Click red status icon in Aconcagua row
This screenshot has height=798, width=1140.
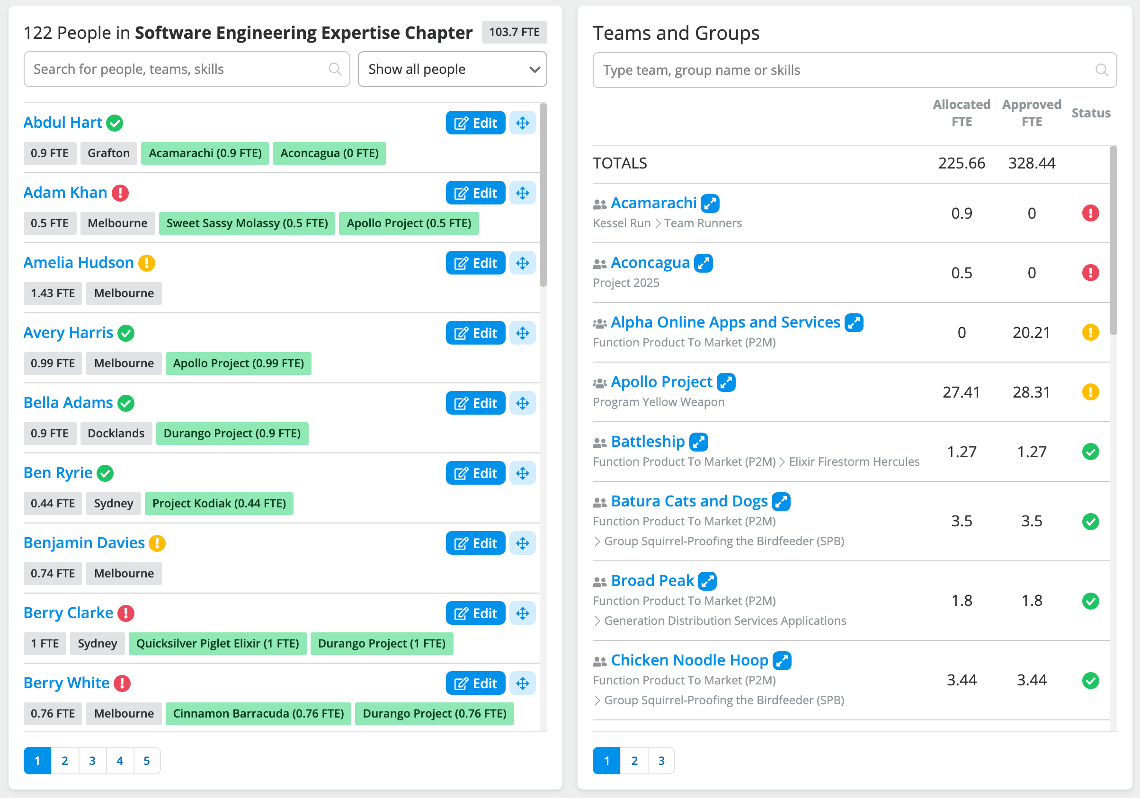point(1090,273)
